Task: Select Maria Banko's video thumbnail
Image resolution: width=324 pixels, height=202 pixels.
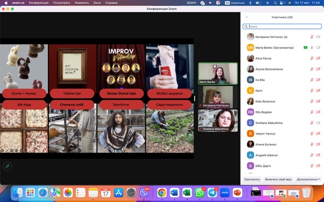Action: (x=218, y=74)
